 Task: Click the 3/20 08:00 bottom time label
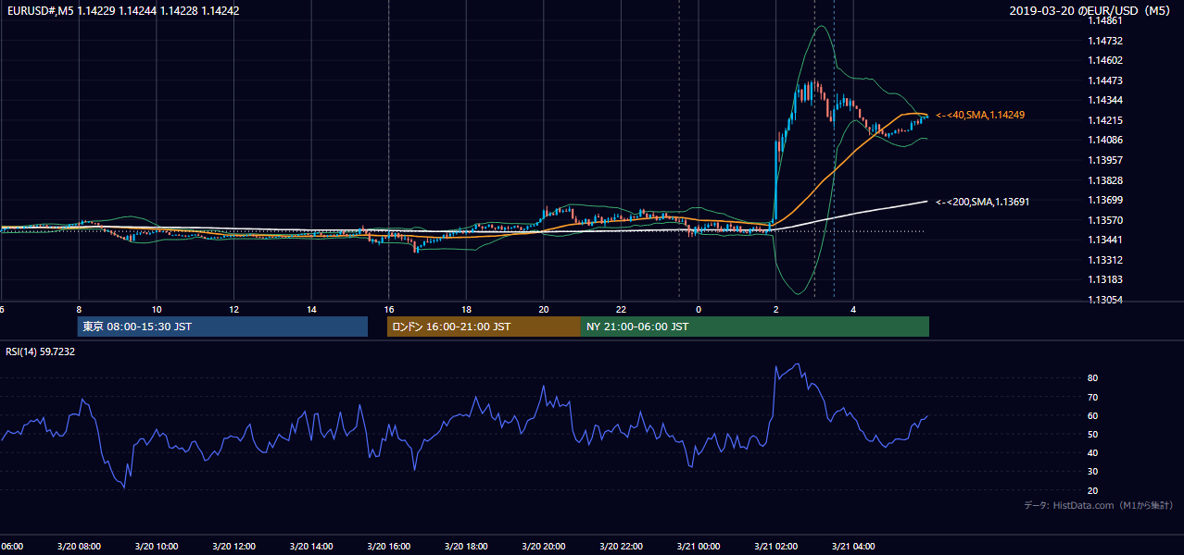(79, 547)
